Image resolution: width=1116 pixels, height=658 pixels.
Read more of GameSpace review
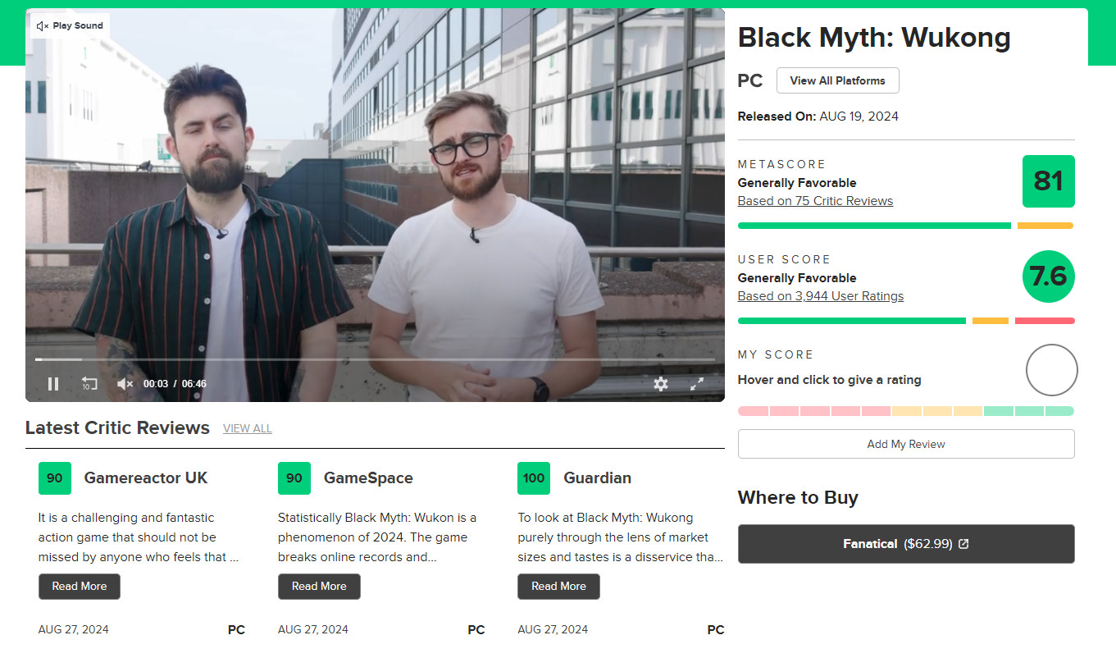(319, 587)
